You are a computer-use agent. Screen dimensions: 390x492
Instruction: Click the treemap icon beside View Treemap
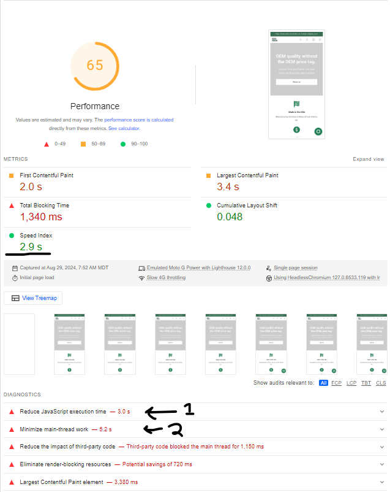pos(15,298)
